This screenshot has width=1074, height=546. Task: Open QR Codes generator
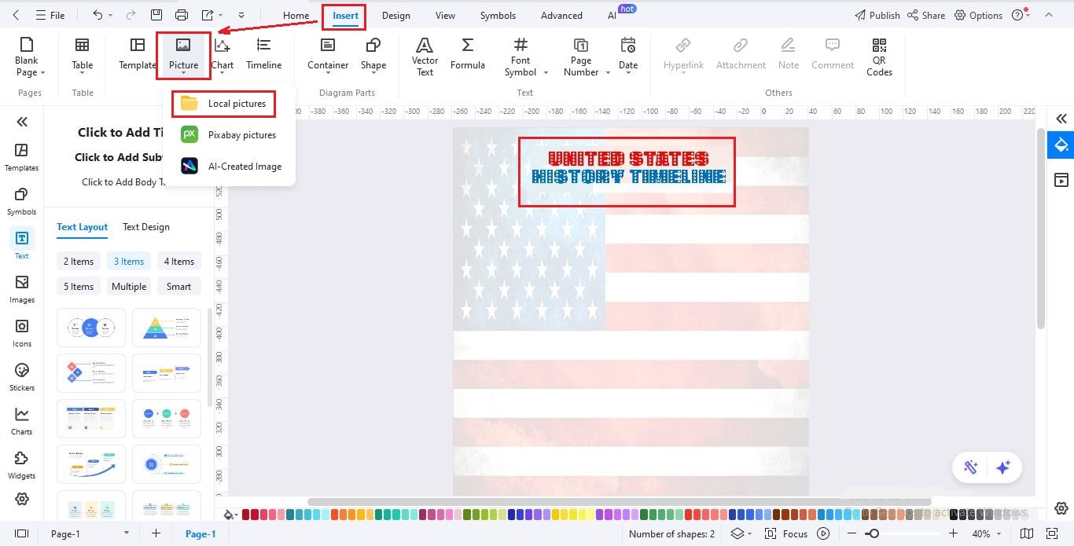(x=879, y=57)
